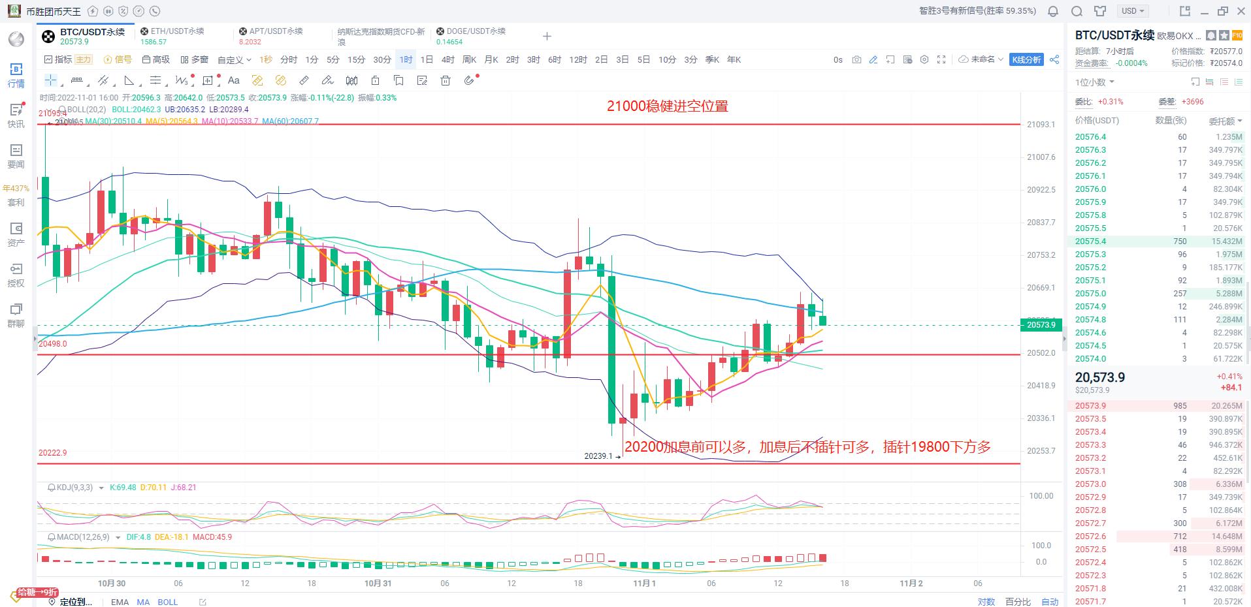
Task: Toggle MA indicator at bottom bar
Action: [143, 602]
